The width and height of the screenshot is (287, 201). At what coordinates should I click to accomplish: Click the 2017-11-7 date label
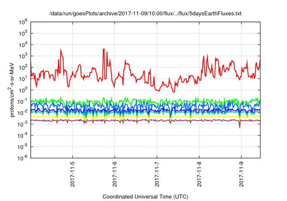click(x=157, y=174)
